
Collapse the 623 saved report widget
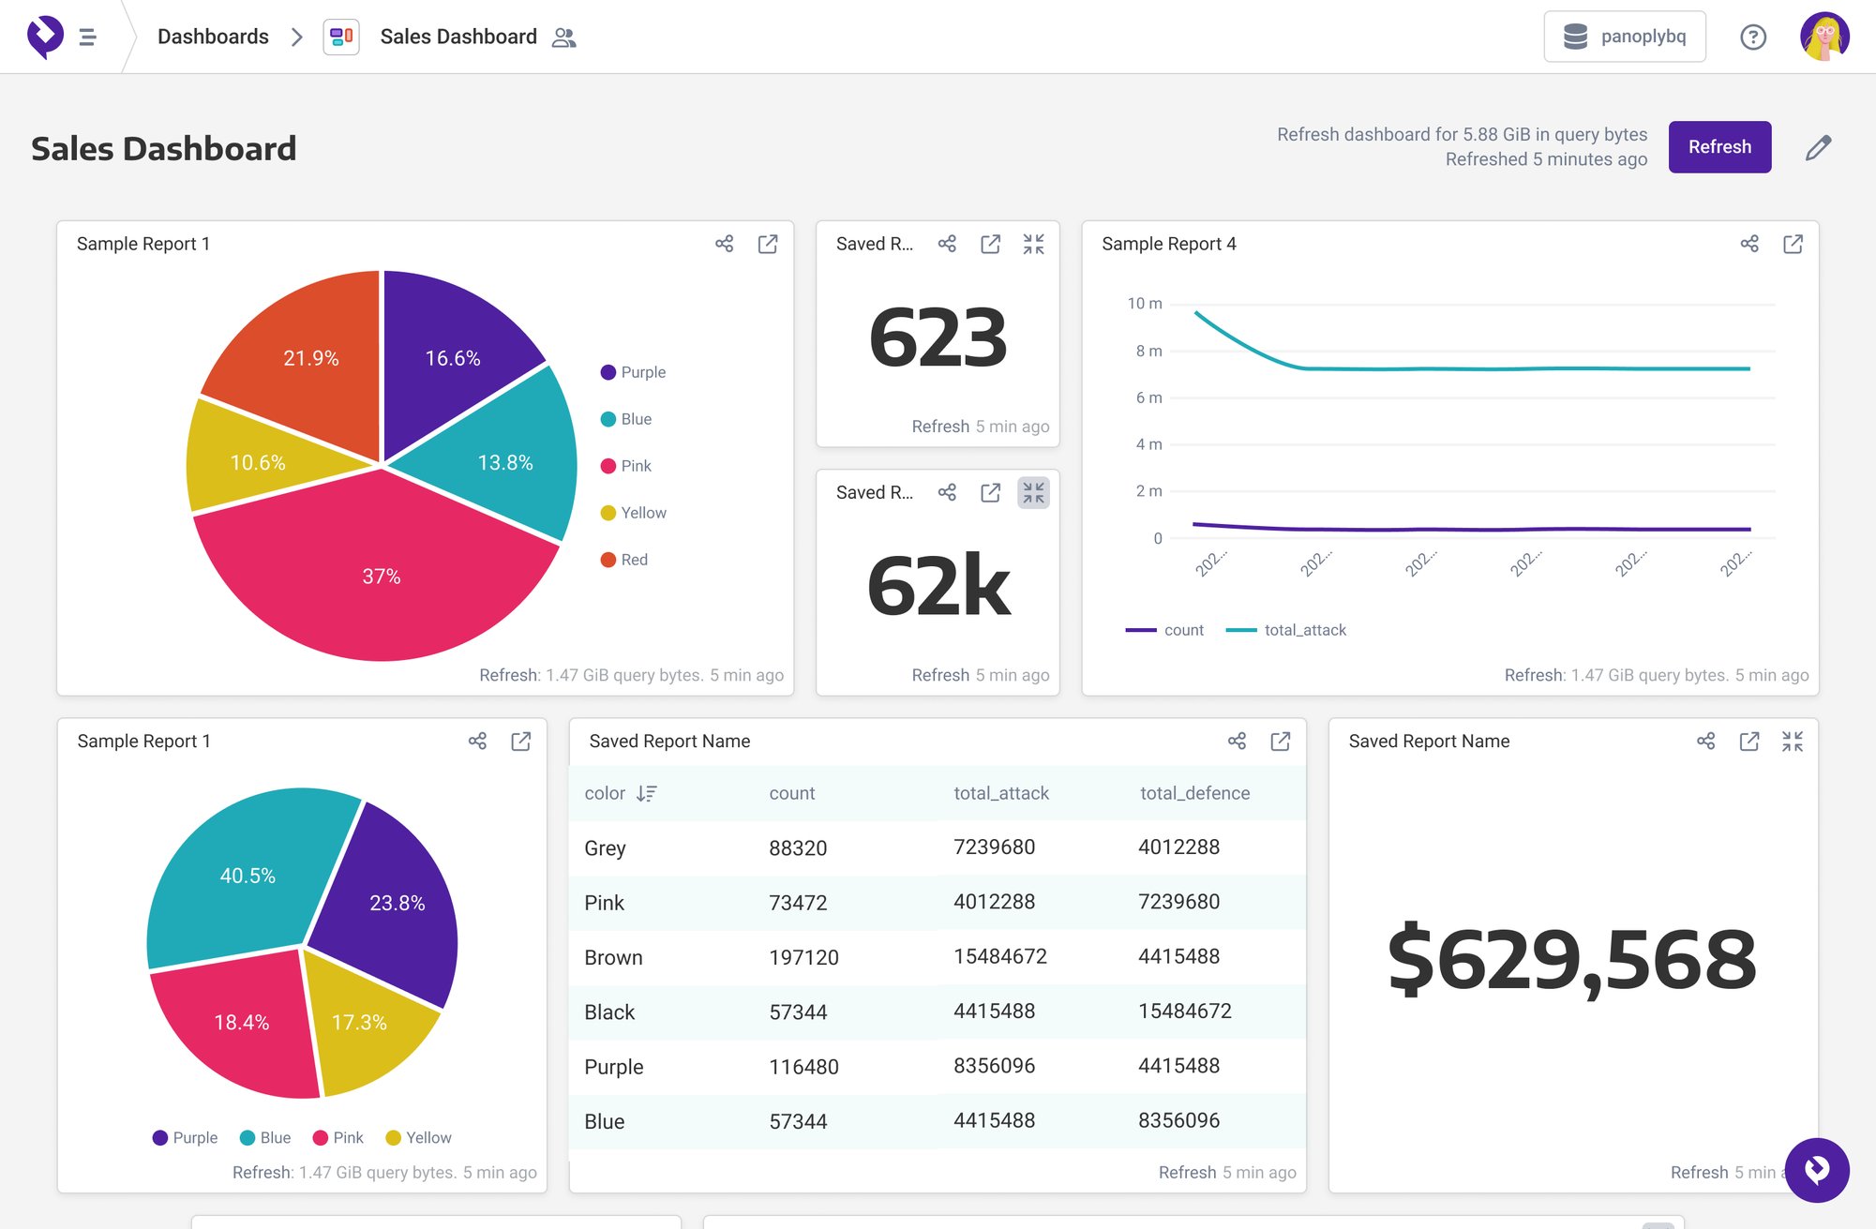[x=1033, y=244]
